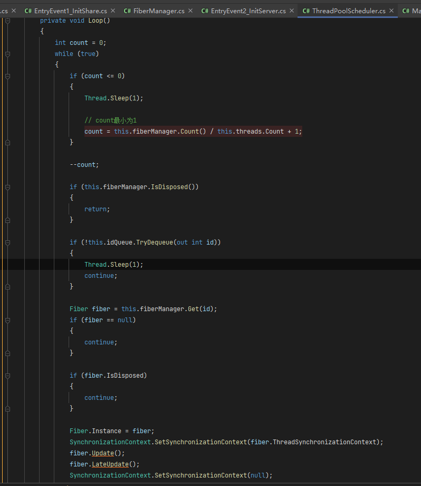The height and width of the screenshot is (486, 421).
Task: Close the EntryEvent1_InitShare.cs tab
Action: 113,11
